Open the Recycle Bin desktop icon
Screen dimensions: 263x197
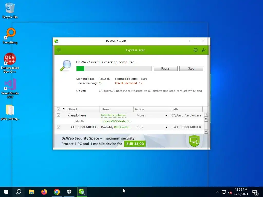pos(10,11)
